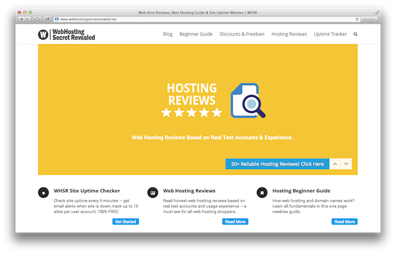Click the Safari window title text
Viewport: 396px width, 254px height.
tap(197, 12)
